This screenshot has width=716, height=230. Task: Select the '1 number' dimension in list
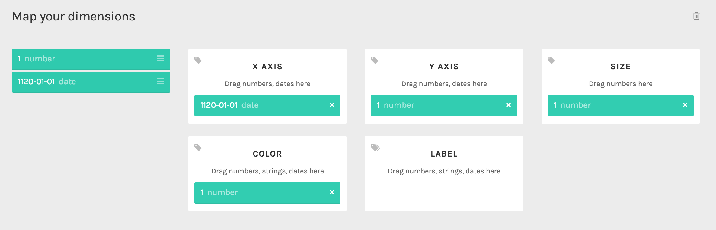pos(91,59)
